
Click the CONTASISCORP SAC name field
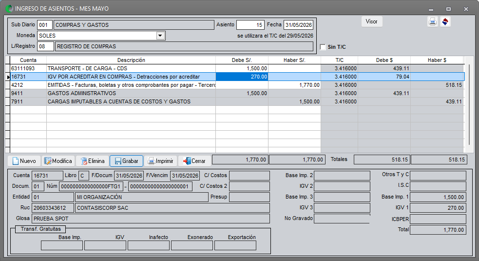click(172, 208)
